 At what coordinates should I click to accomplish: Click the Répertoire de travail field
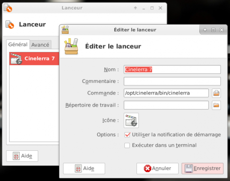(x=166, y=105)
